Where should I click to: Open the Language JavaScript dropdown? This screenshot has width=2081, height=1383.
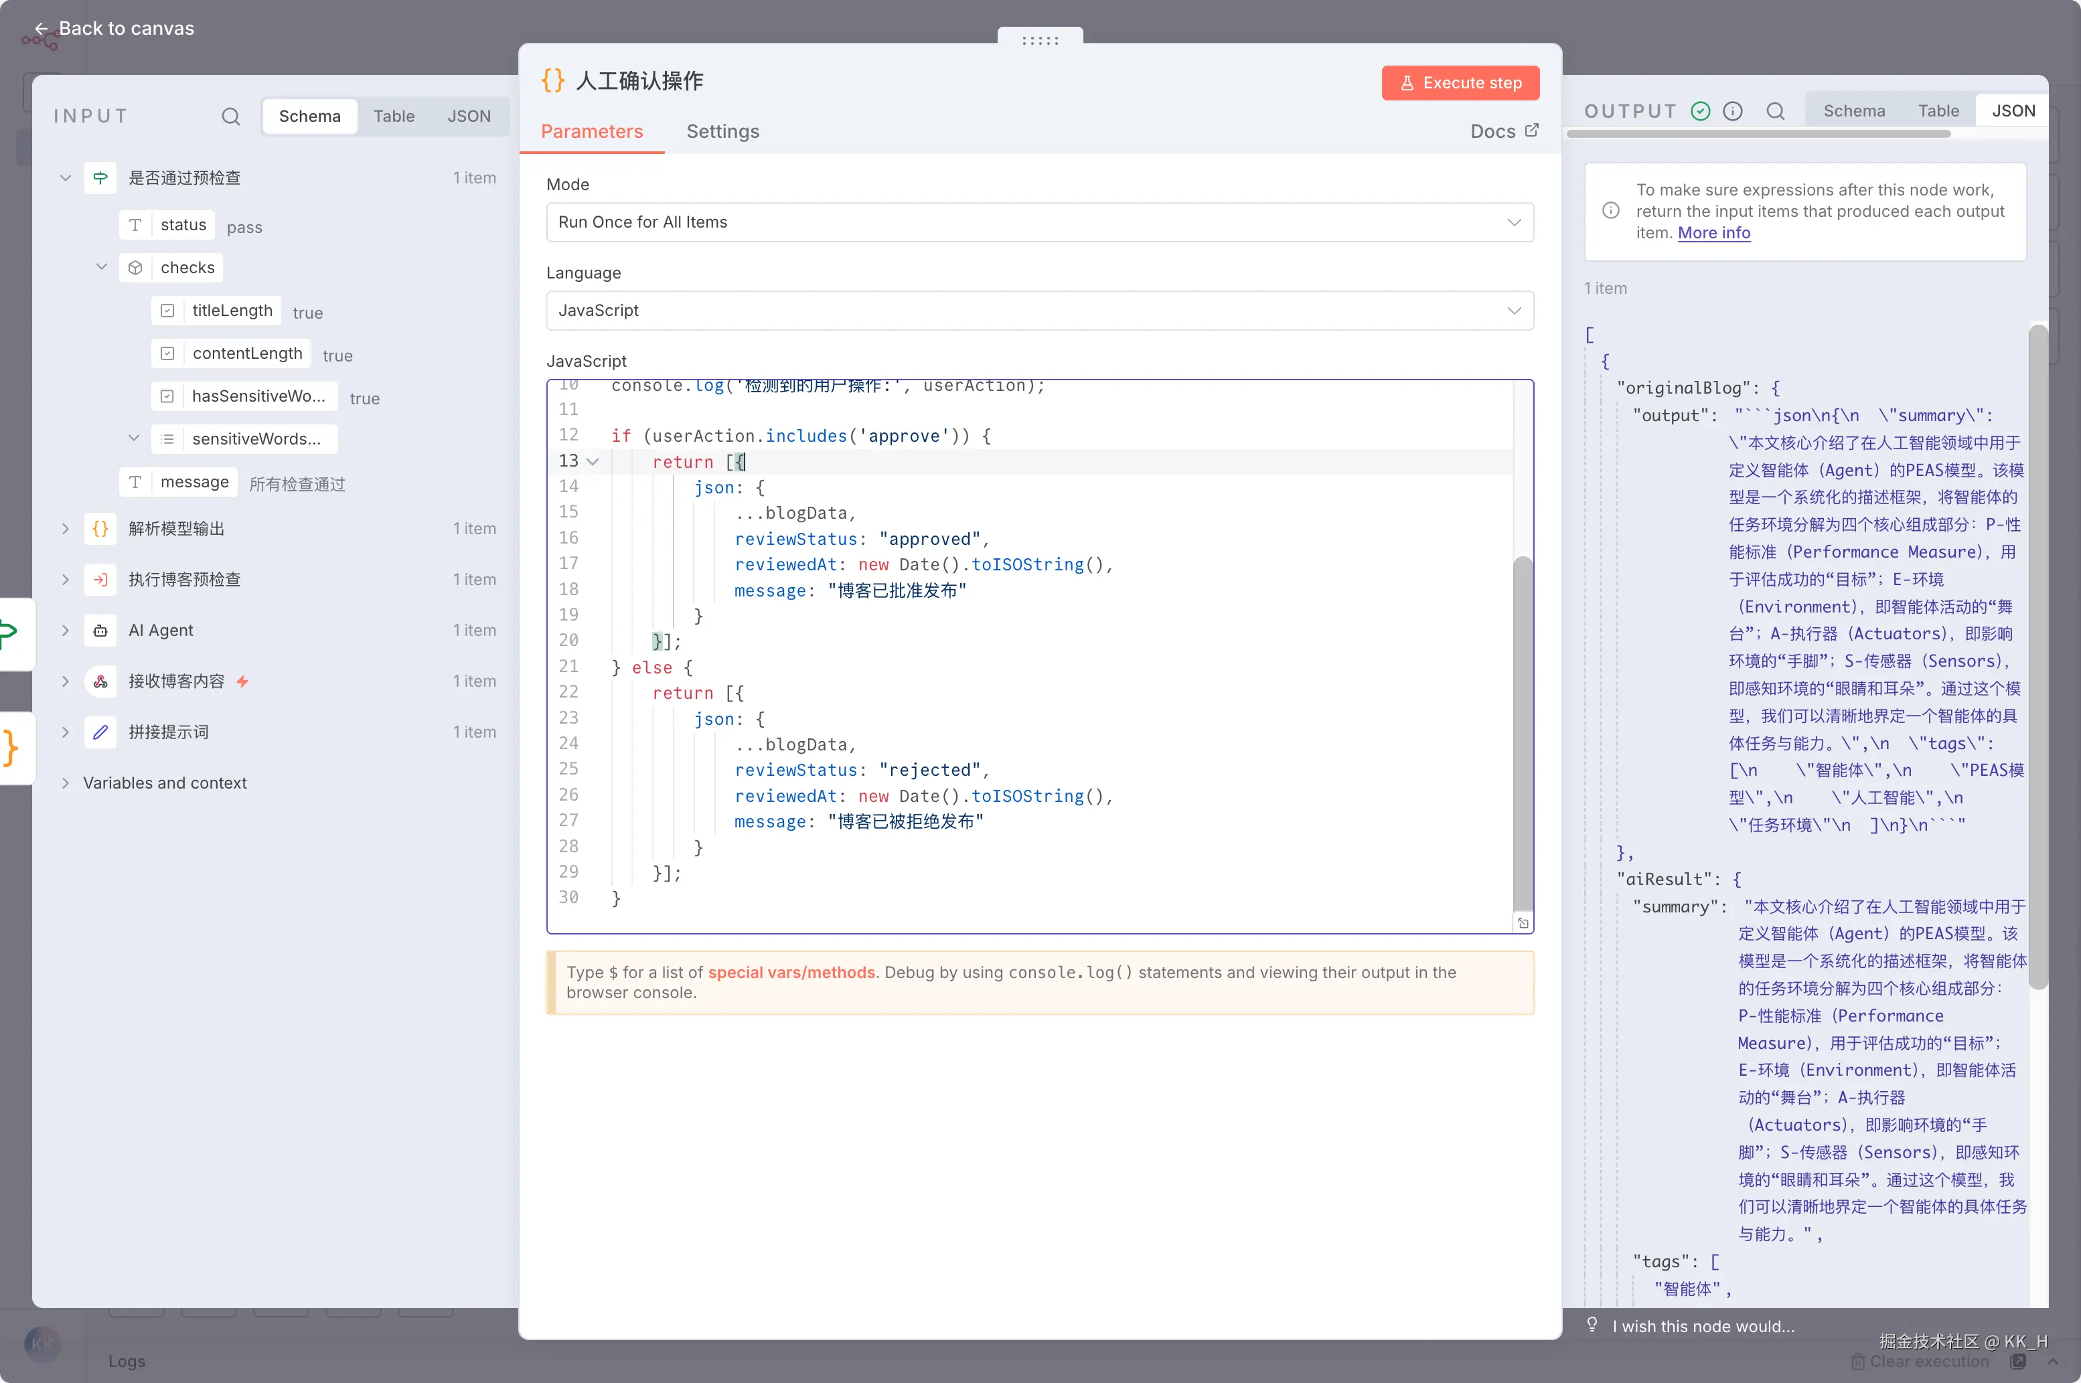pos(1039,311)
